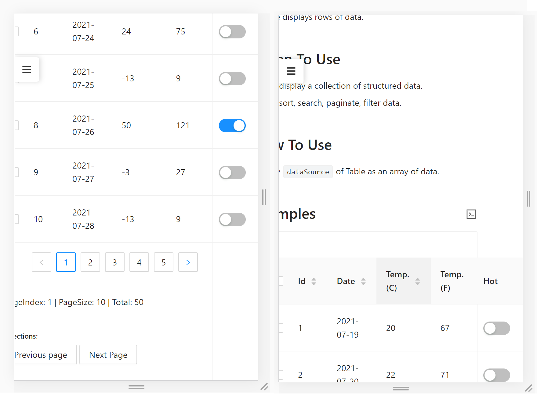Toggle the Hot switch for row 10
Screen dimensions: 541x395
232,219
